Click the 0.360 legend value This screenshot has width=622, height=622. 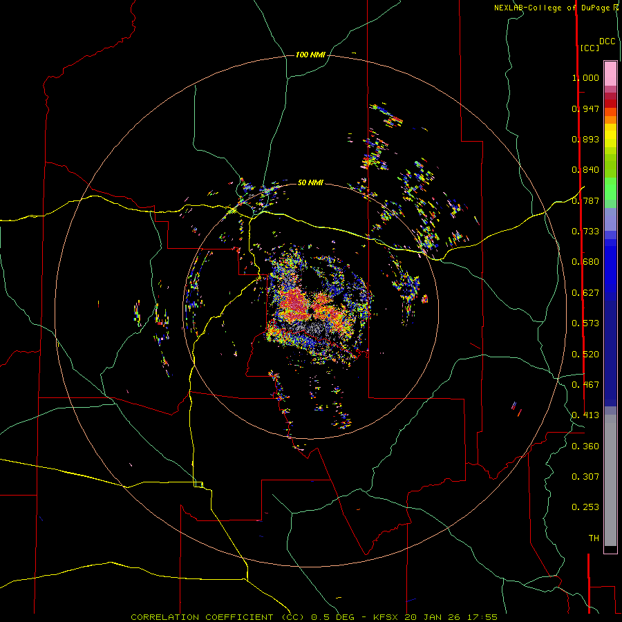[x=585, y=446]
